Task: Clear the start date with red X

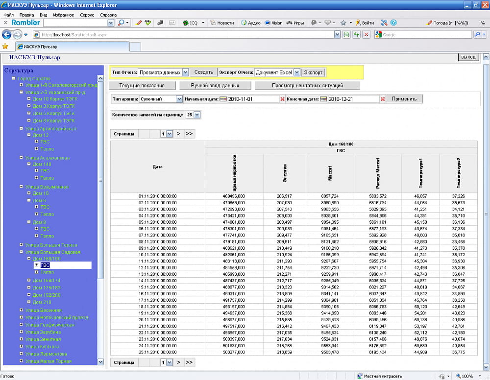Action: [282, 99]
